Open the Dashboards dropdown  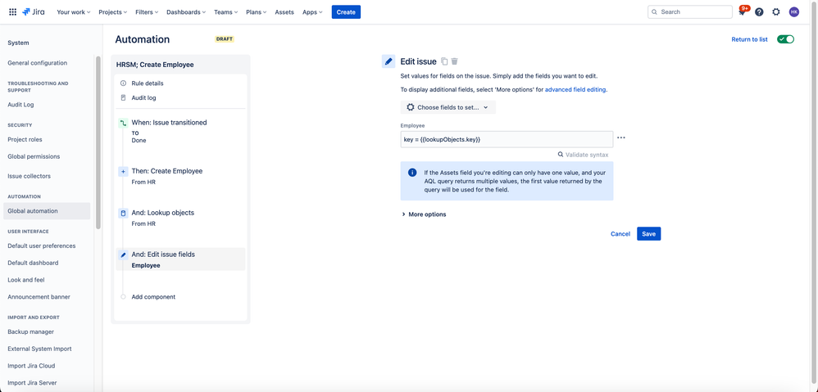pos(186,12)
